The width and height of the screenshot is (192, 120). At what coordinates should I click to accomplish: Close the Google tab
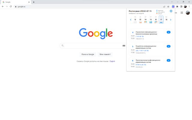[29, 2]
